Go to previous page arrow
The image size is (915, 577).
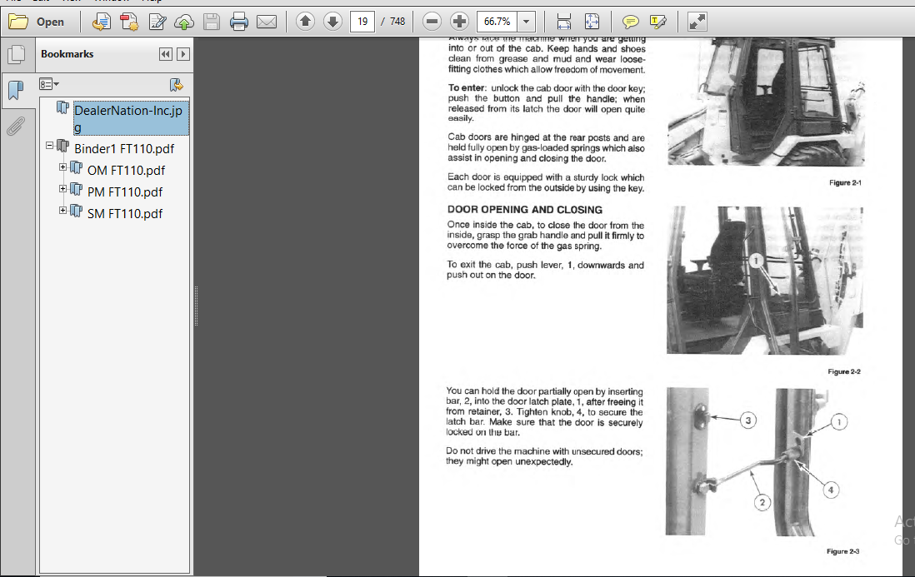pyautogui.click(x=305, y=22)
